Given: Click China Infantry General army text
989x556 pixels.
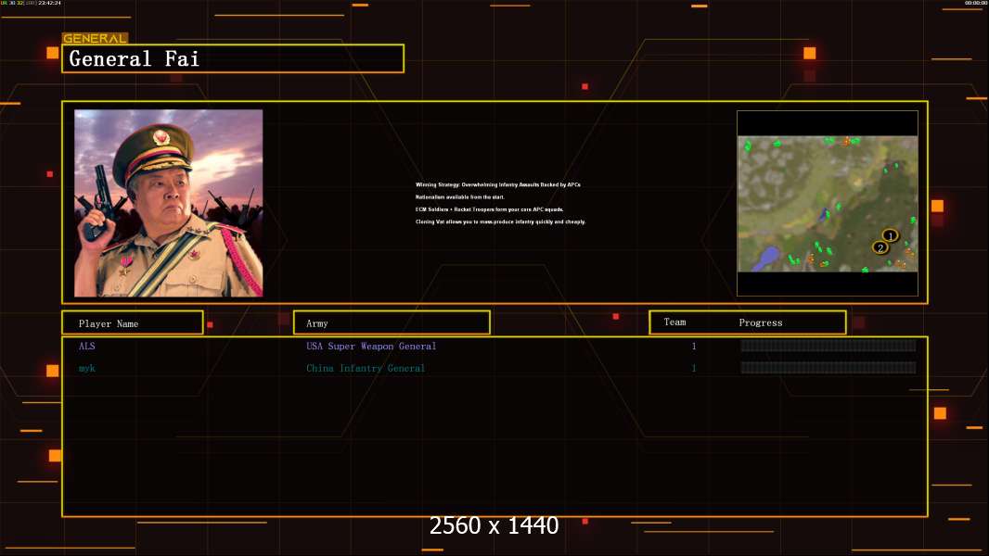Looking at the screenshot, I should [x=366, y=369].
